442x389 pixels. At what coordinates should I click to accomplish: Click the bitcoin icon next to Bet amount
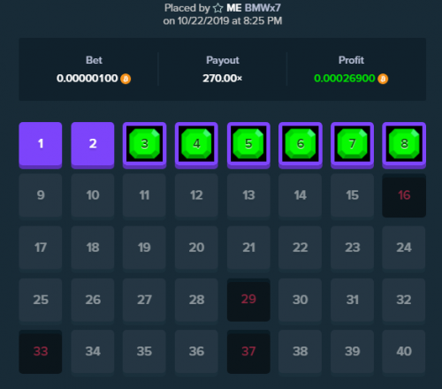tap(126, 79)
